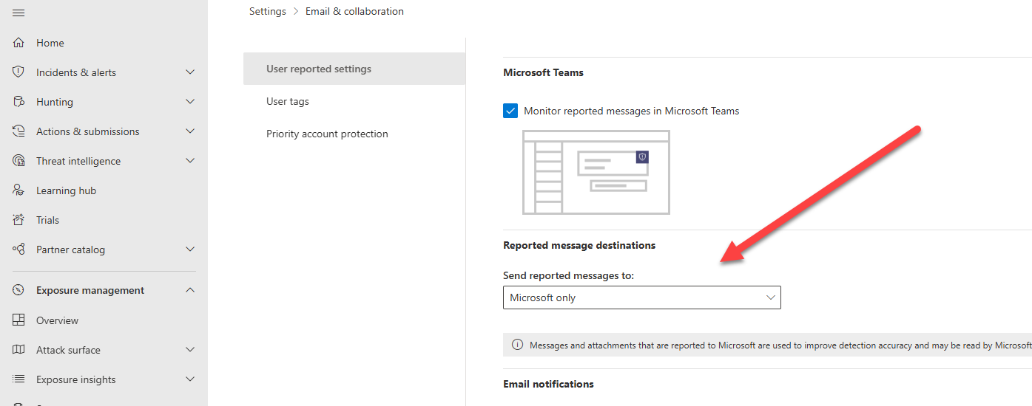
Task: Expand the Actions & submissions chevron
Action: (190, 131)
